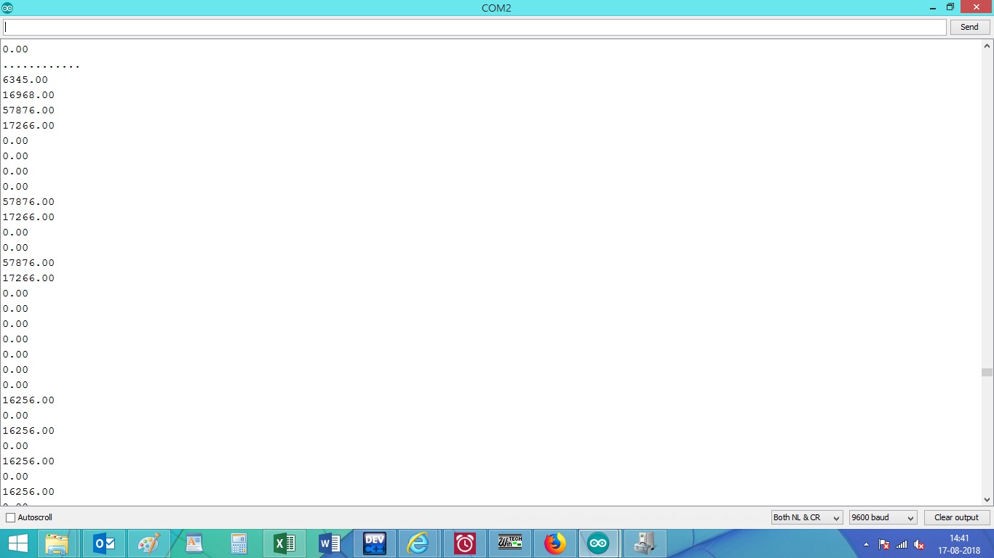The width and height of the screenshot is (994, 558).
Task: Click the network signal tray icon
Action: pos(902,544)
